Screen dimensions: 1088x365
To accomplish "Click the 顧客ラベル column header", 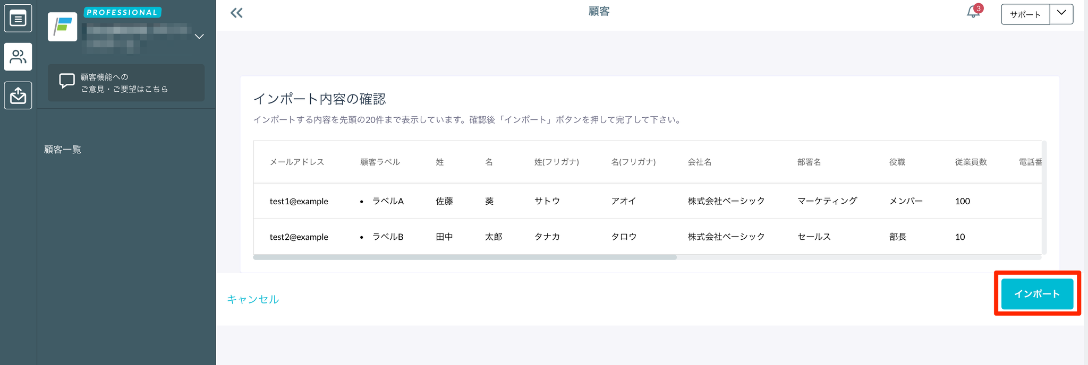I will click(x=380, y=162).
